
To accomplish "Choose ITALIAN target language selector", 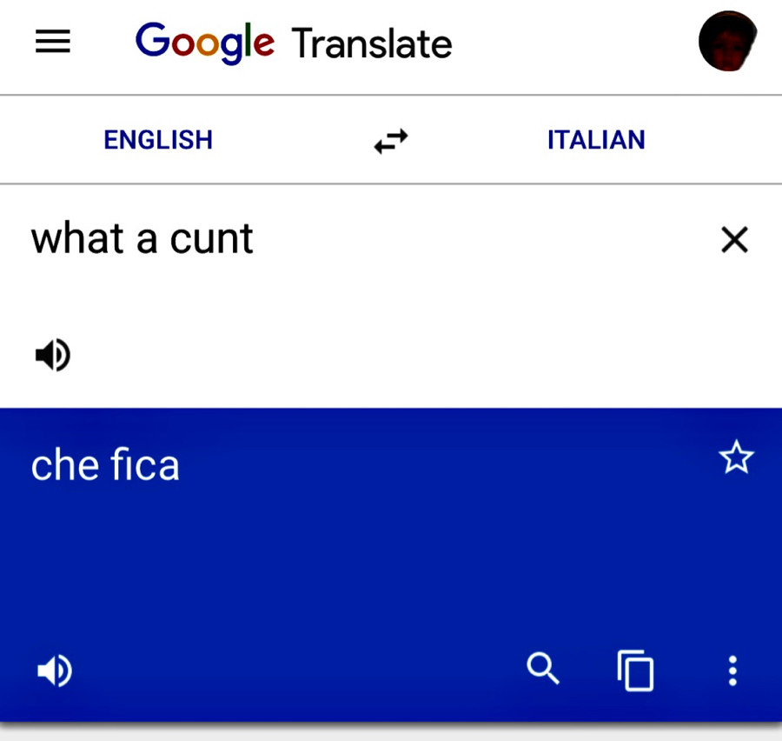I will tap(596, 140).
